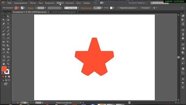This screenshot has height=105, width=186.
Task: Select the Eyedropper tool
Action: [x=3, y=53]
